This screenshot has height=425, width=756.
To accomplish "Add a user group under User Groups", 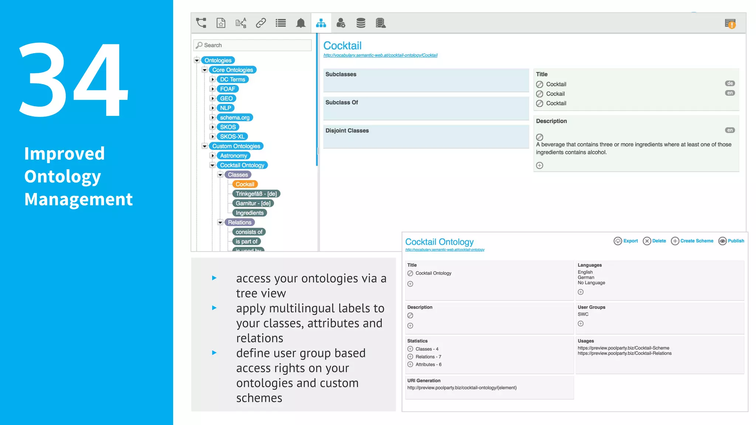I will [581, 324].
